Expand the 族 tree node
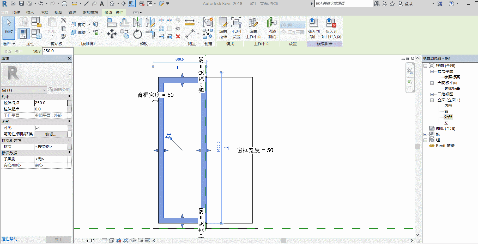The width and height of the screenshot is (478, 244). (425, 134)
